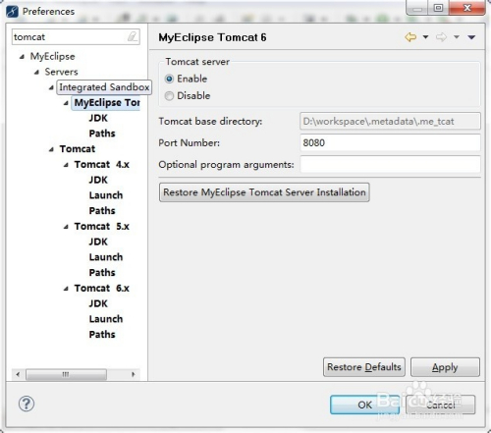Click the Port Number field showing 8080

[x=390, y=142]
